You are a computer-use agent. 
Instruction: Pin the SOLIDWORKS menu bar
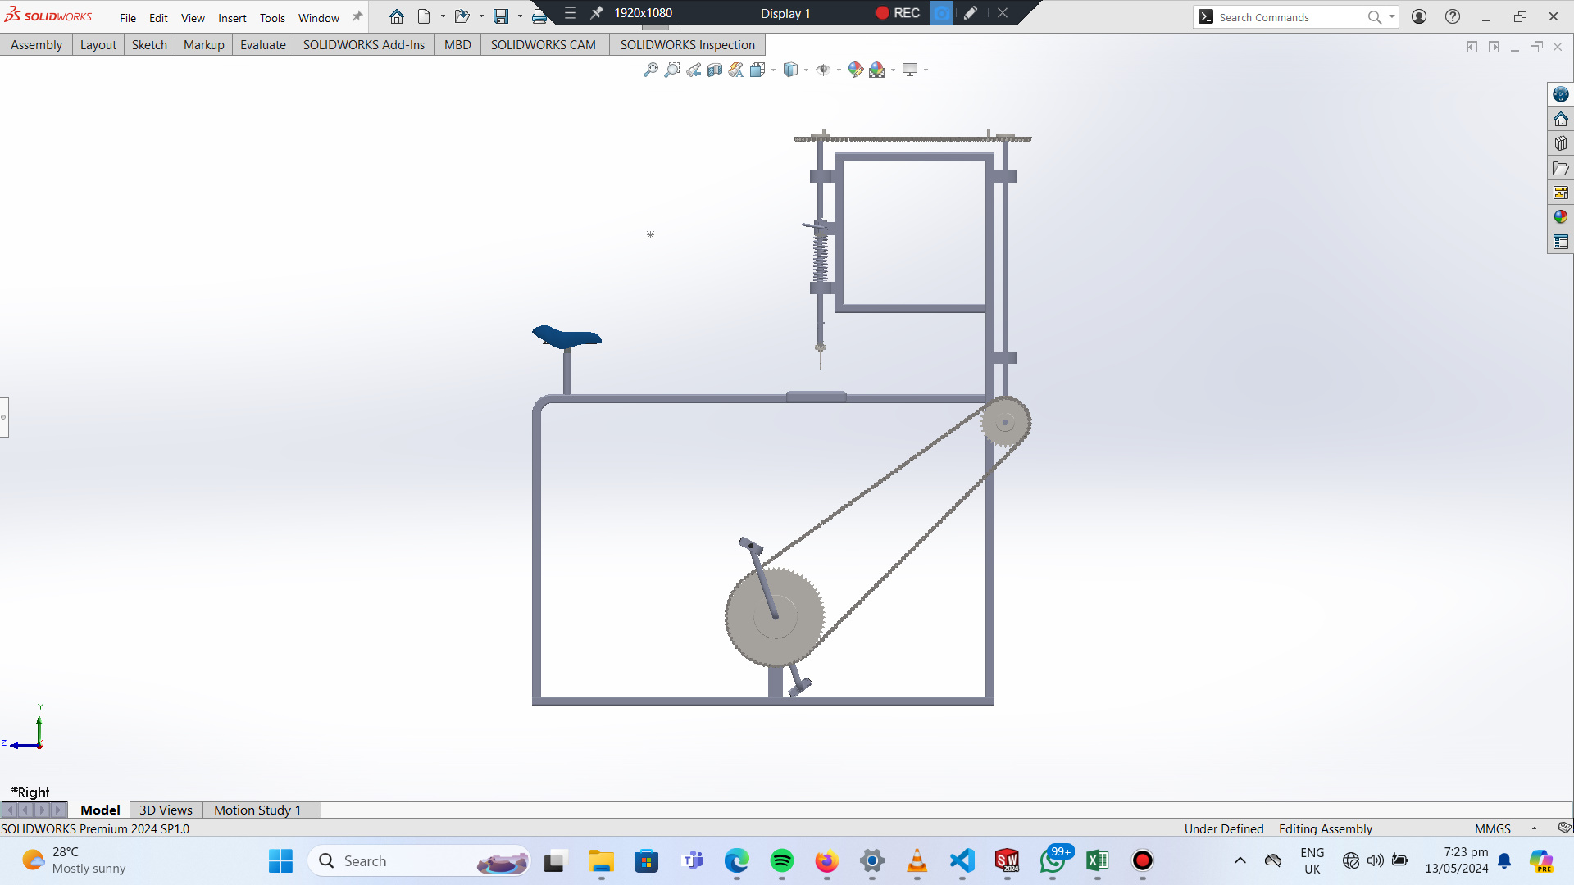tap(357, 16)
